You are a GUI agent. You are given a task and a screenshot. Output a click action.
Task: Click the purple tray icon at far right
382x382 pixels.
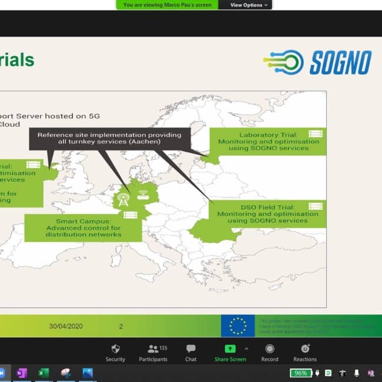click(371, 373)
